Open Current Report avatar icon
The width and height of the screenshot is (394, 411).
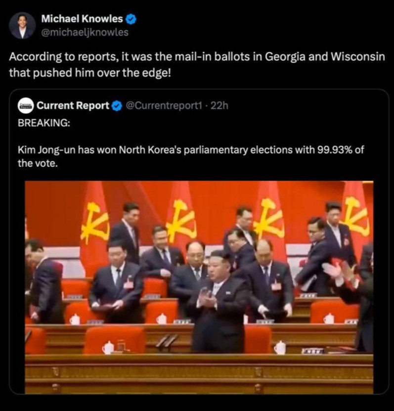25,105
